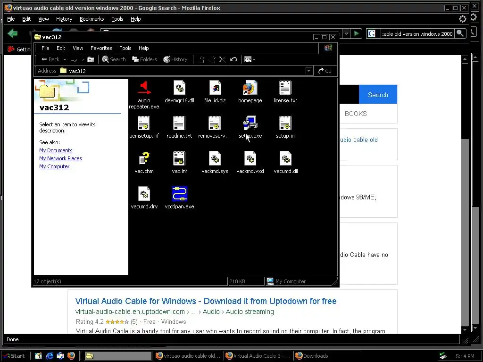
Task: Select the vackmd.vxd file icon
Action: click(x=250, y=158)
